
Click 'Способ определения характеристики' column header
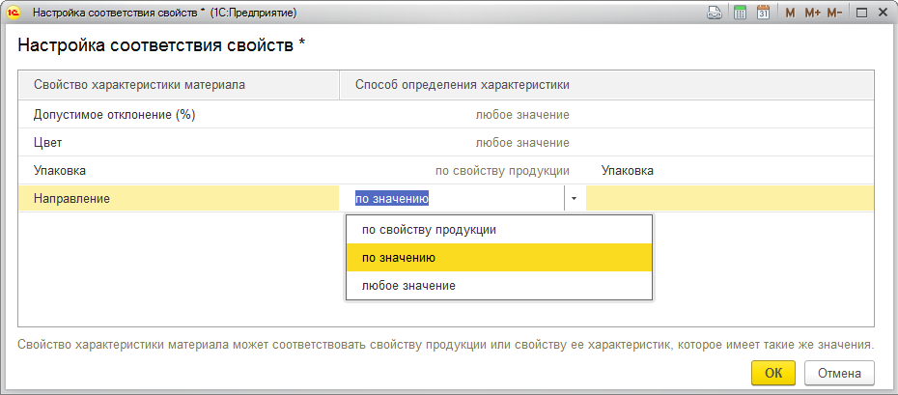coord(463,85)
